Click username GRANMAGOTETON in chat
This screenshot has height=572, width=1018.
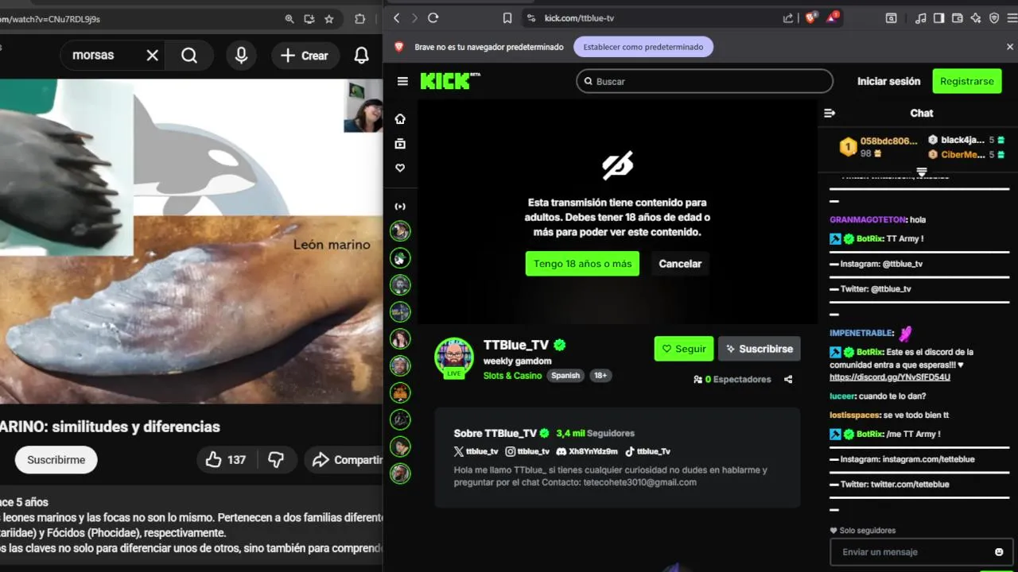[868, 220]
